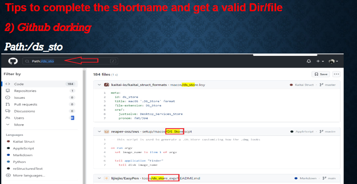Screen dimensions: 357x184
Task: Click the Markdown blue color dot in Languages
Action: pos(9,155)
